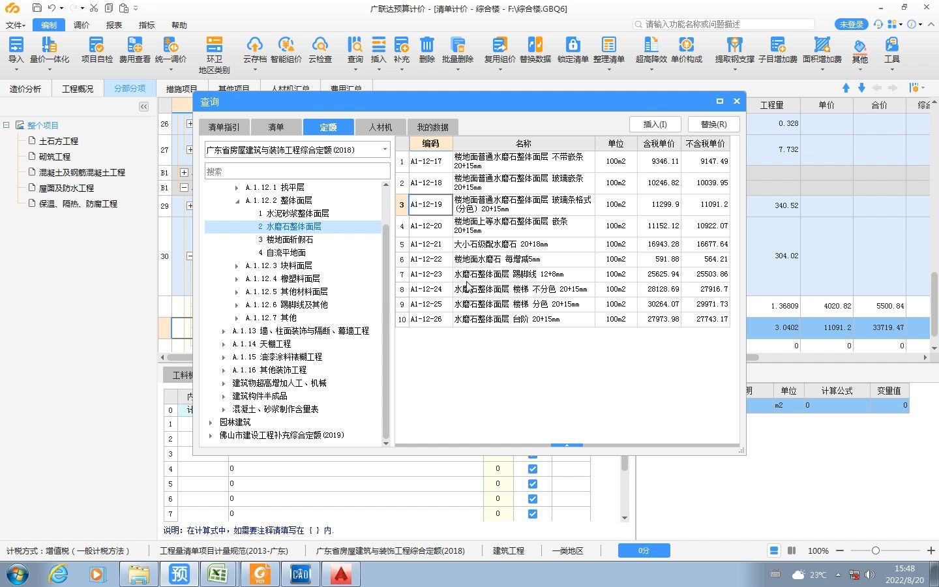Click the 插入 insert toolbar icon

pos(378,50)
